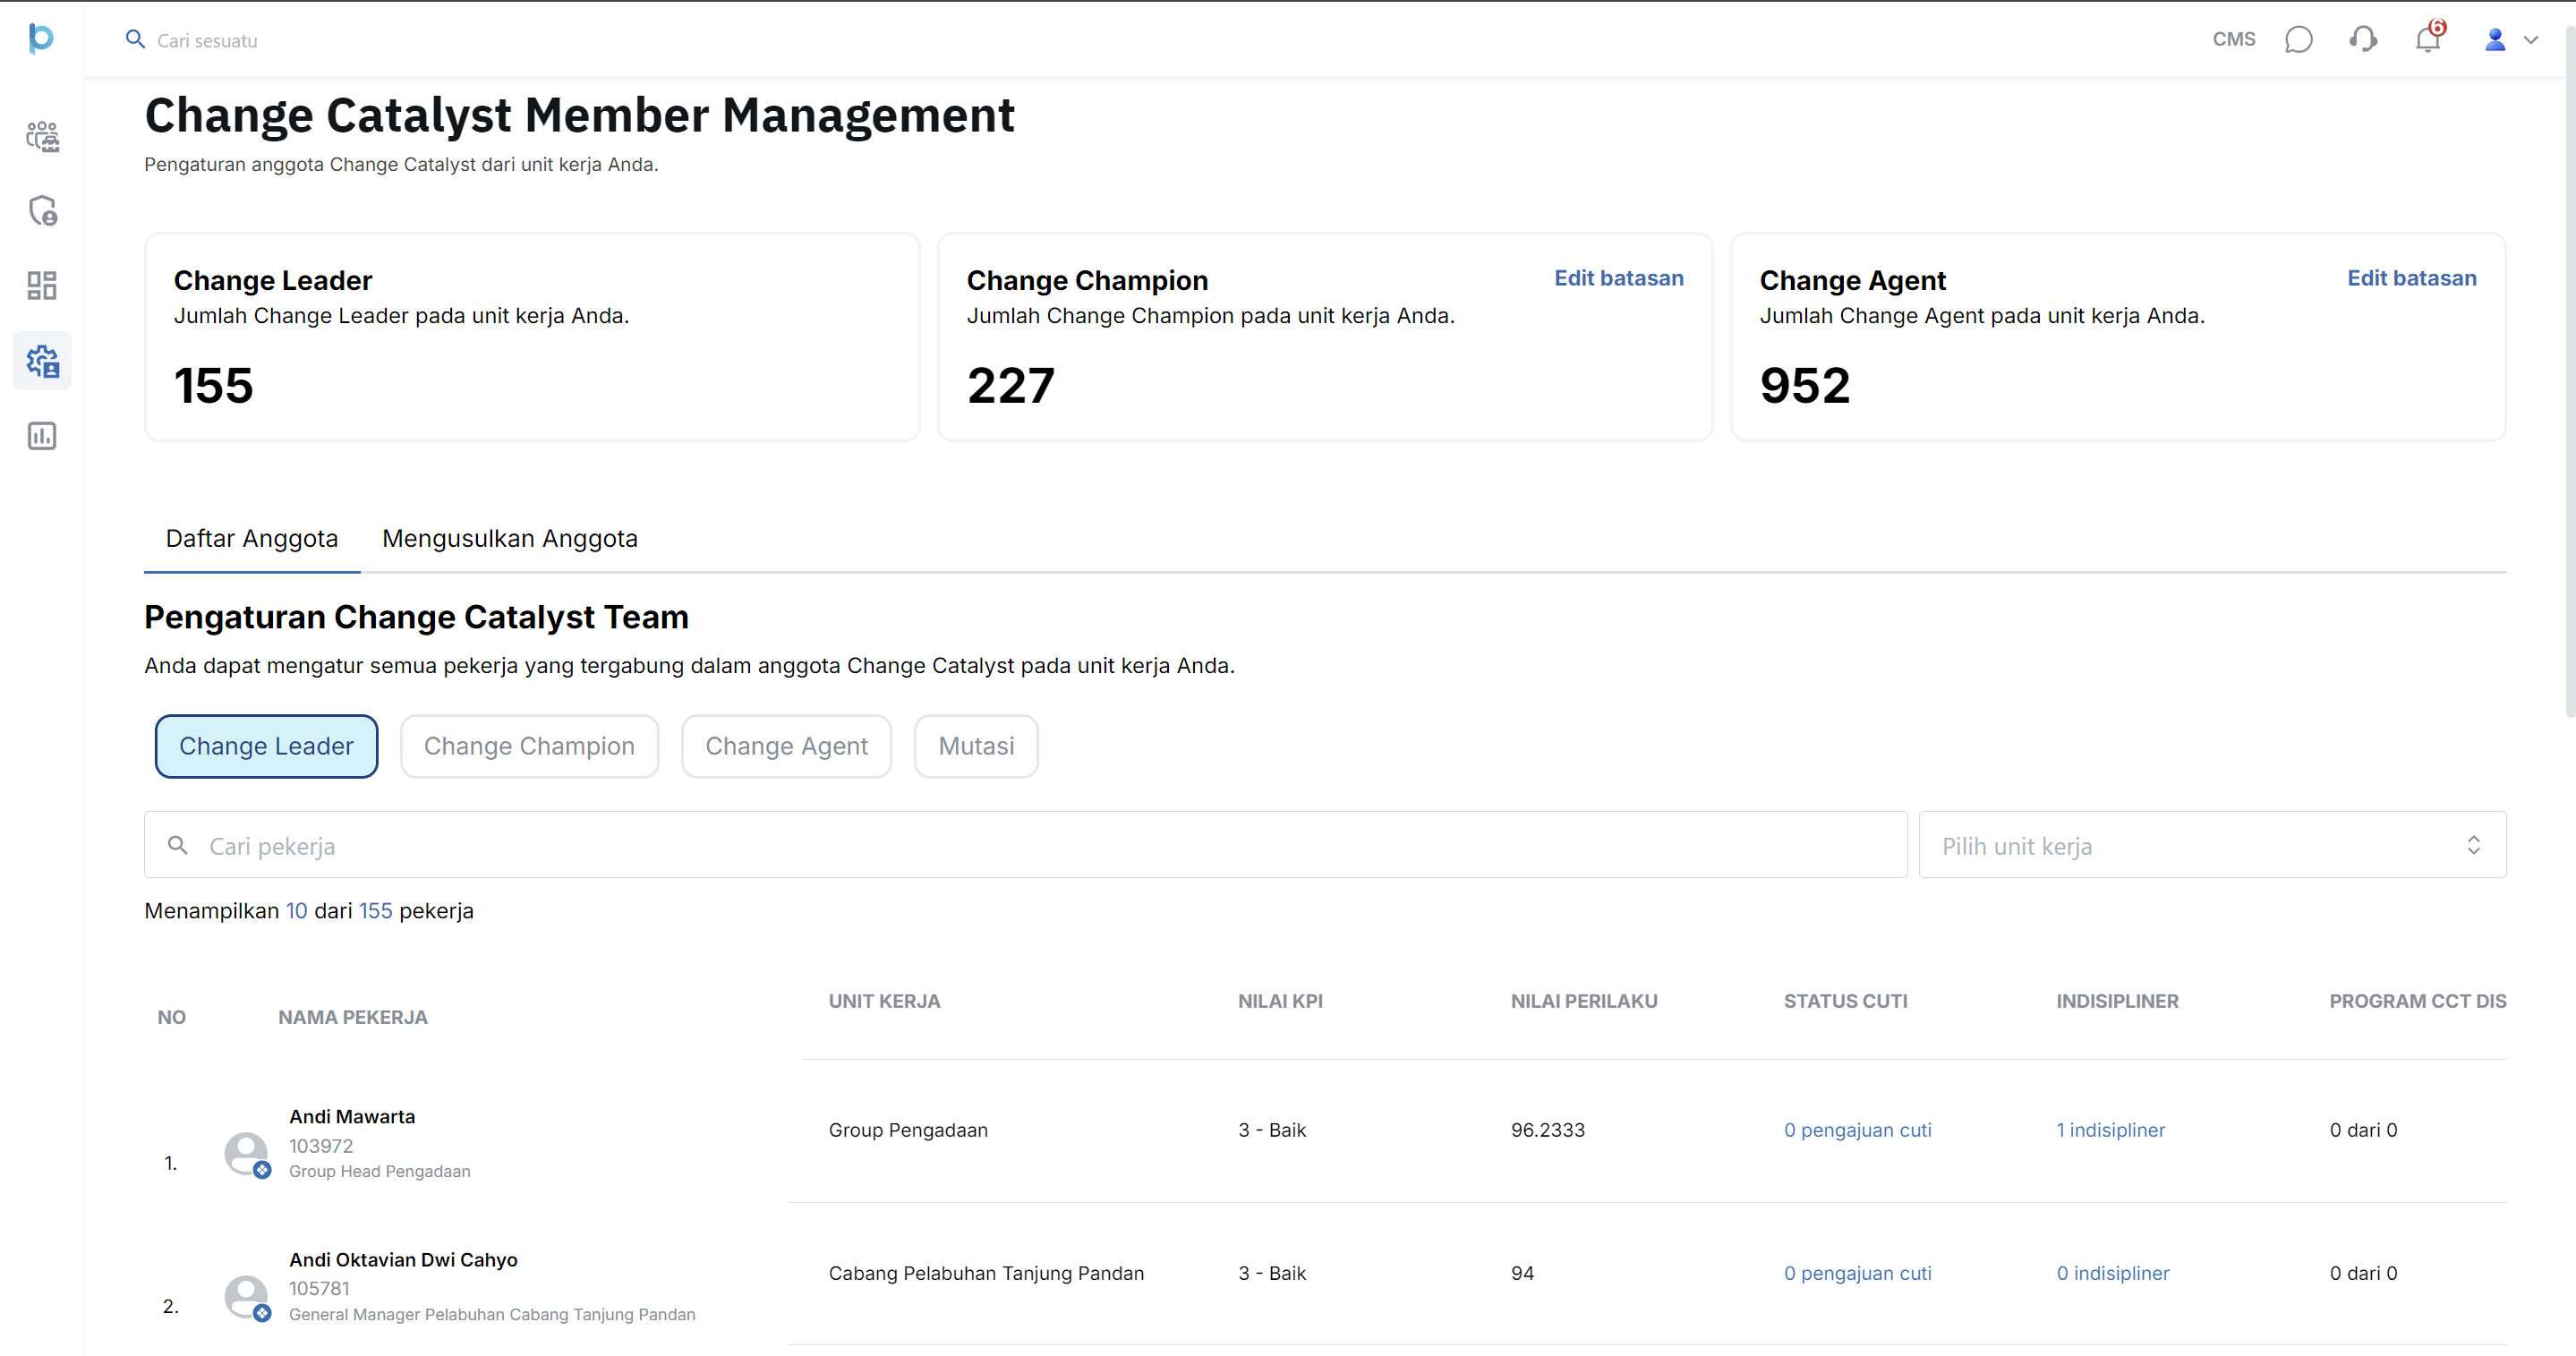Open the shield security sidebar icon

tap(42, 211)
